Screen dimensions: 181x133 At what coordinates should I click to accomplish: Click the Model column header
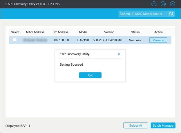[x=83, y=32]
